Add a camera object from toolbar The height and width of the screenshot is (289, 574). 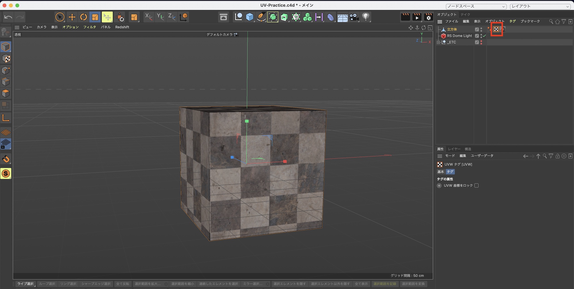(x=354, y=17)
